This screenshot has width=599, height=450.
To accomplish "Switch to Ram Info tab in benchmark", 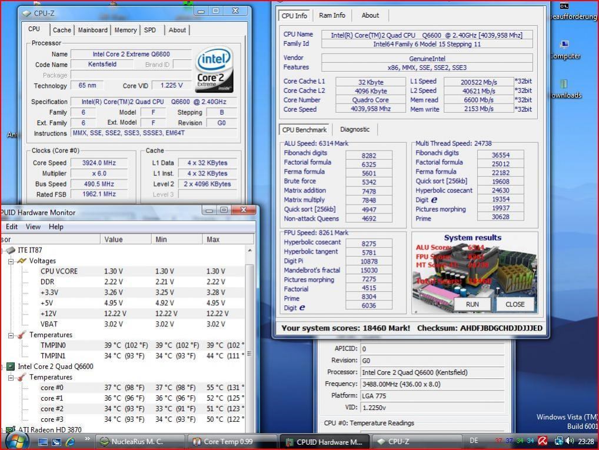I will (332, 15).
